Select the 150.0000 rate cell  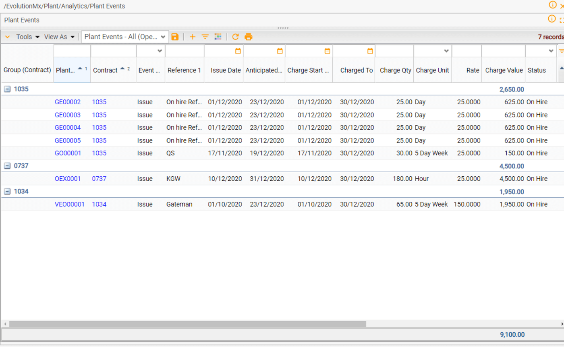467,204
